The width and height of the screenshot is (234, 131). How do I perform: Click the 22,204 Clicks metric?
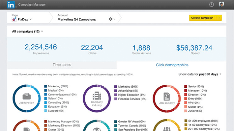[x=92, y=49]
